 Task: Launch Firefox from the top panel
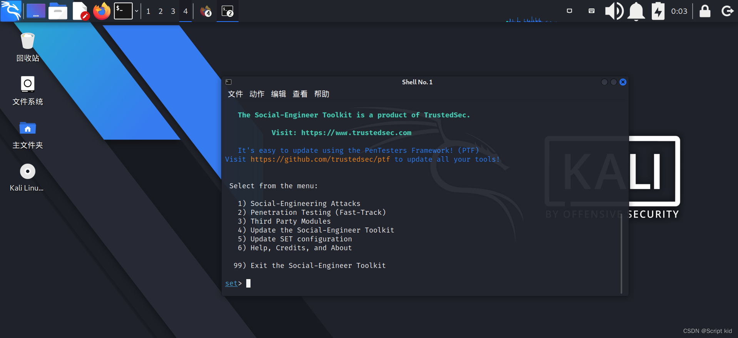coord(102,11)
